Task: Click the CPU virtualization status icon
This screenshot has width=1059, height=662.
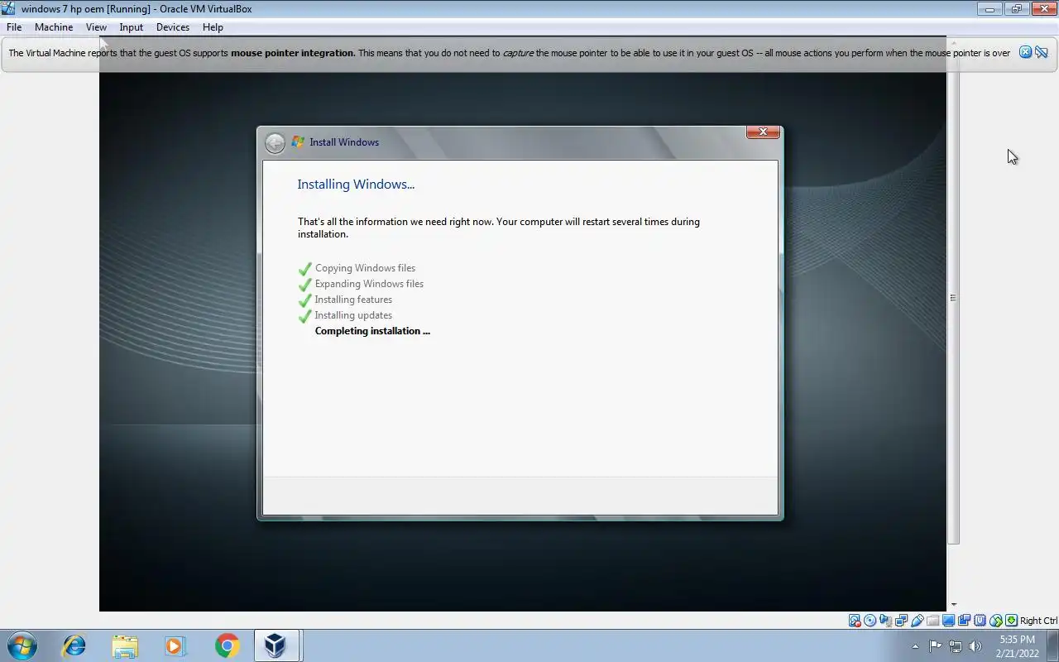Action: click(980, 621)
